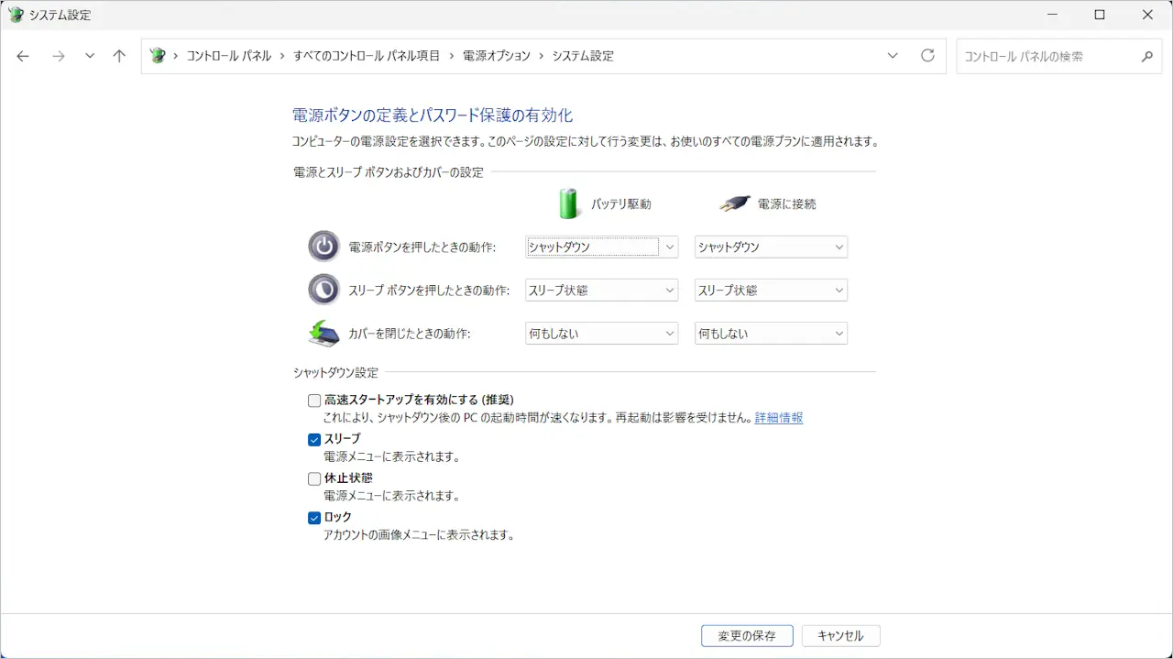Click the Control Panel icon in the address bar

pos(156,55)
